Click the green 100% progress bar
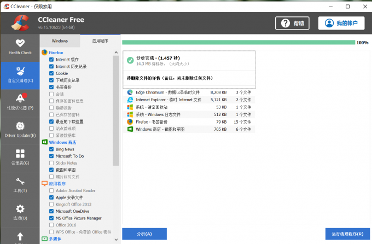372x244 pixels. pos(239,43)
